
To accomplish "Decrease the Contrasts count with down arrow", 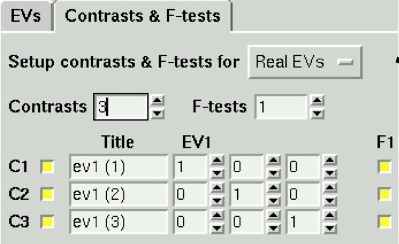I will (x=157, y=113).
